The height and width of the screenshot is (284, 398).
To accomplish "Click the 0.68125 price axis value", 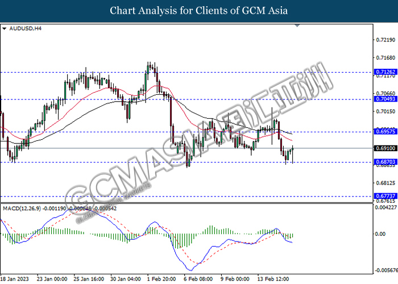I will coord(385,183).
